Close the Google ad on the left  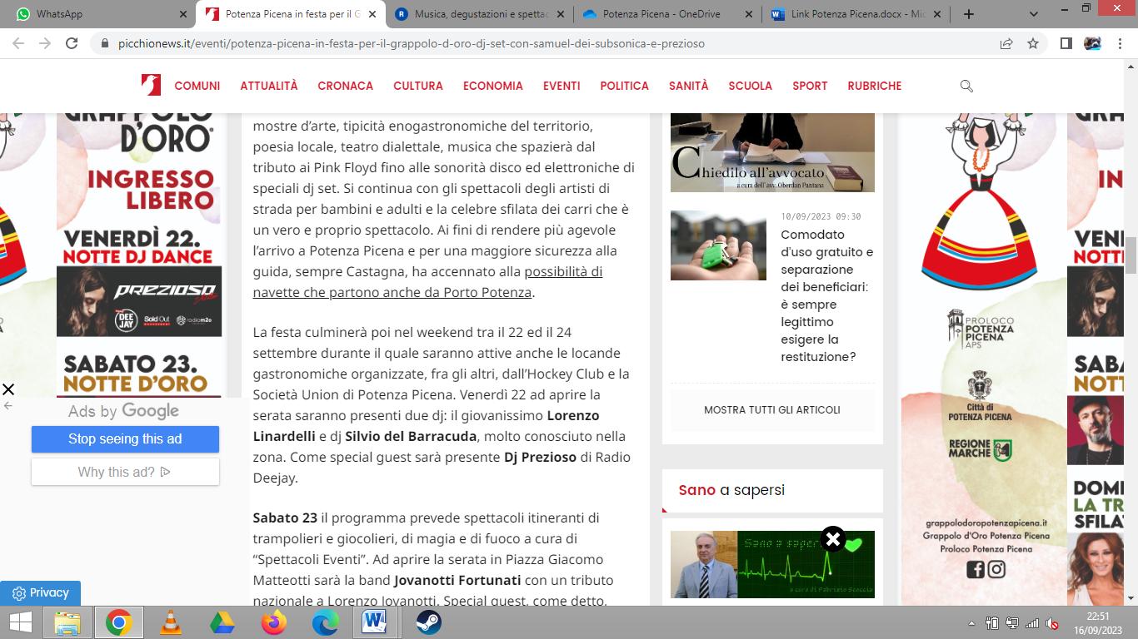point(8,389)
